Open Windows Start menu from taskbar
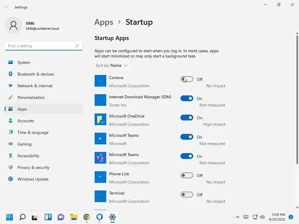The image size is (299, 224). point(9,217)
